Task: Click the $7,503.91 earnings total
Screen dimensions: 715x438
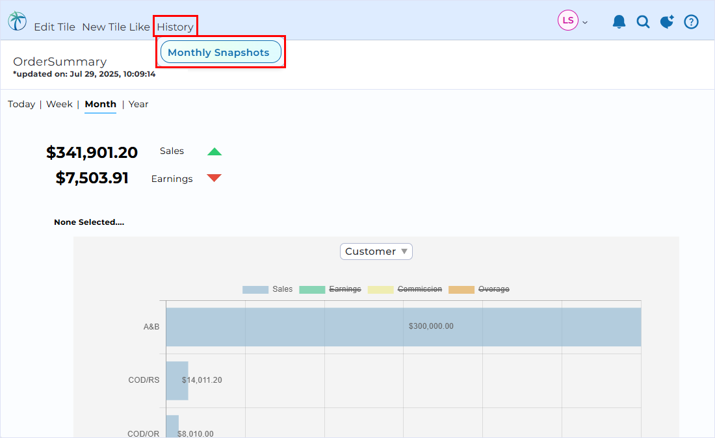Action: (x=92, y=178)
